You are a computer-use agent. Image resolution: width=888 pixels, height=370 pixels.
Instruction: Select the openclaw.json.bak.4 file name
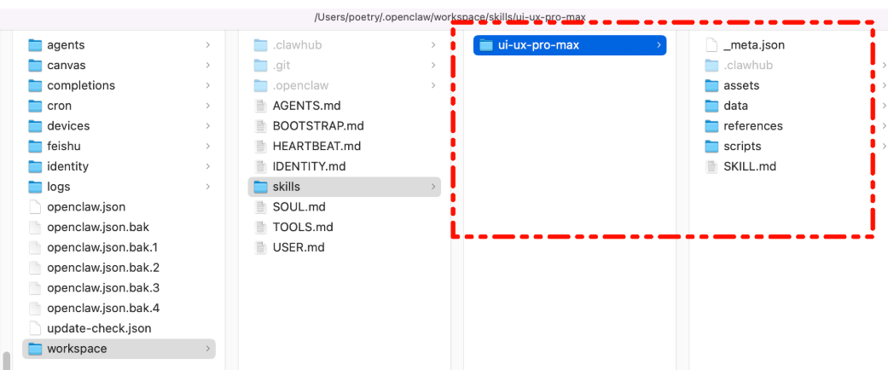[103, 309]
